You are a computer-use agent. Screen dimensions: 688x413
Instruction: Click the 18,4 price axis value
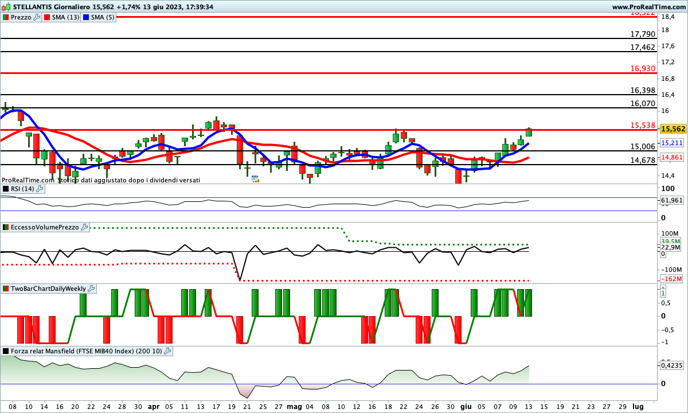(668, 17)
